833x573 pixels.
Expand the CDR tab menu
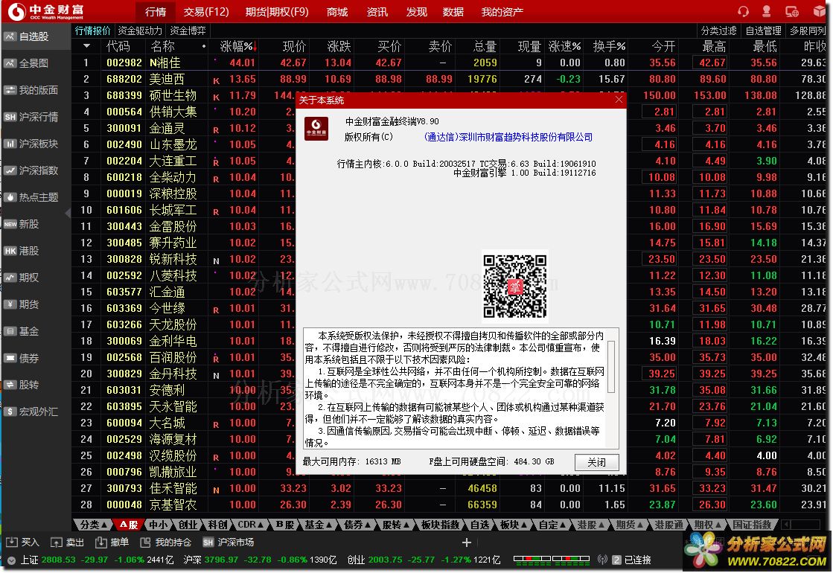(x=251, y=525)
